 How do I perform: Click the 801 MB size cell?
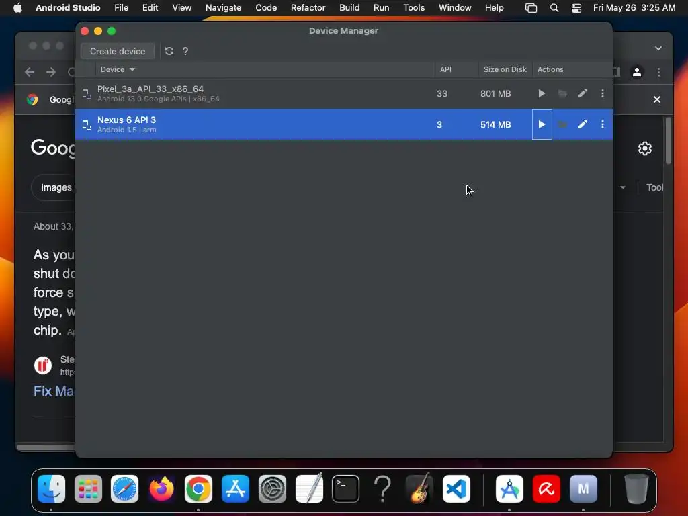pos(495,93)
